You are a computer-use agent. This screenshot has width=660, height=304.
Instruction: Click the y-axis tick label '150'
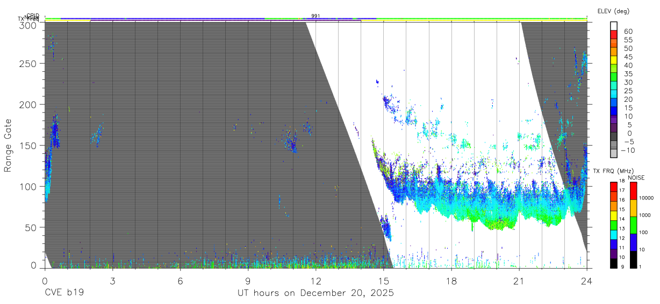coord(27,145)
